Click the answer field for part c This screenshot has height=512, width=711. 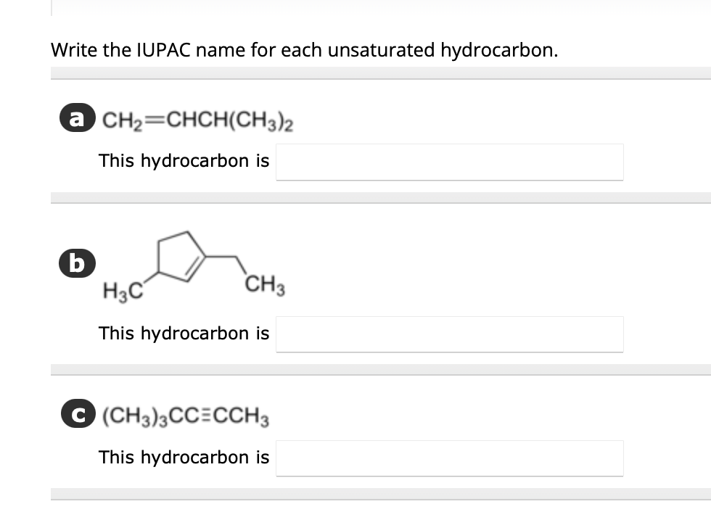pos(450,458)
